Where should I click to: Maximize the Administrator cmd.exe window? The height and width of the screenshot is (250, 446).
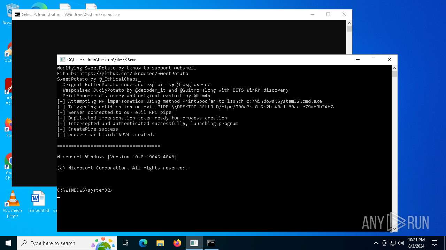click(328, 15)
